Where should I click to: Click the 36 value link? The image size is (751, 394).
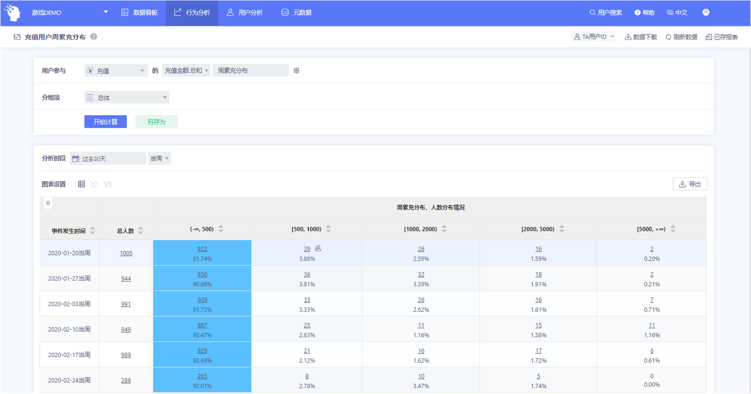[307, 275]
